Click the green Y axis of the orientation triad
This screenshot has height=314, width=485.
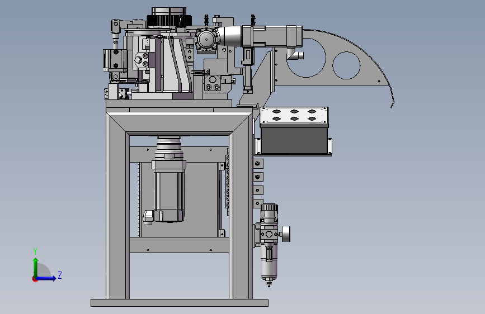[36, 267]
